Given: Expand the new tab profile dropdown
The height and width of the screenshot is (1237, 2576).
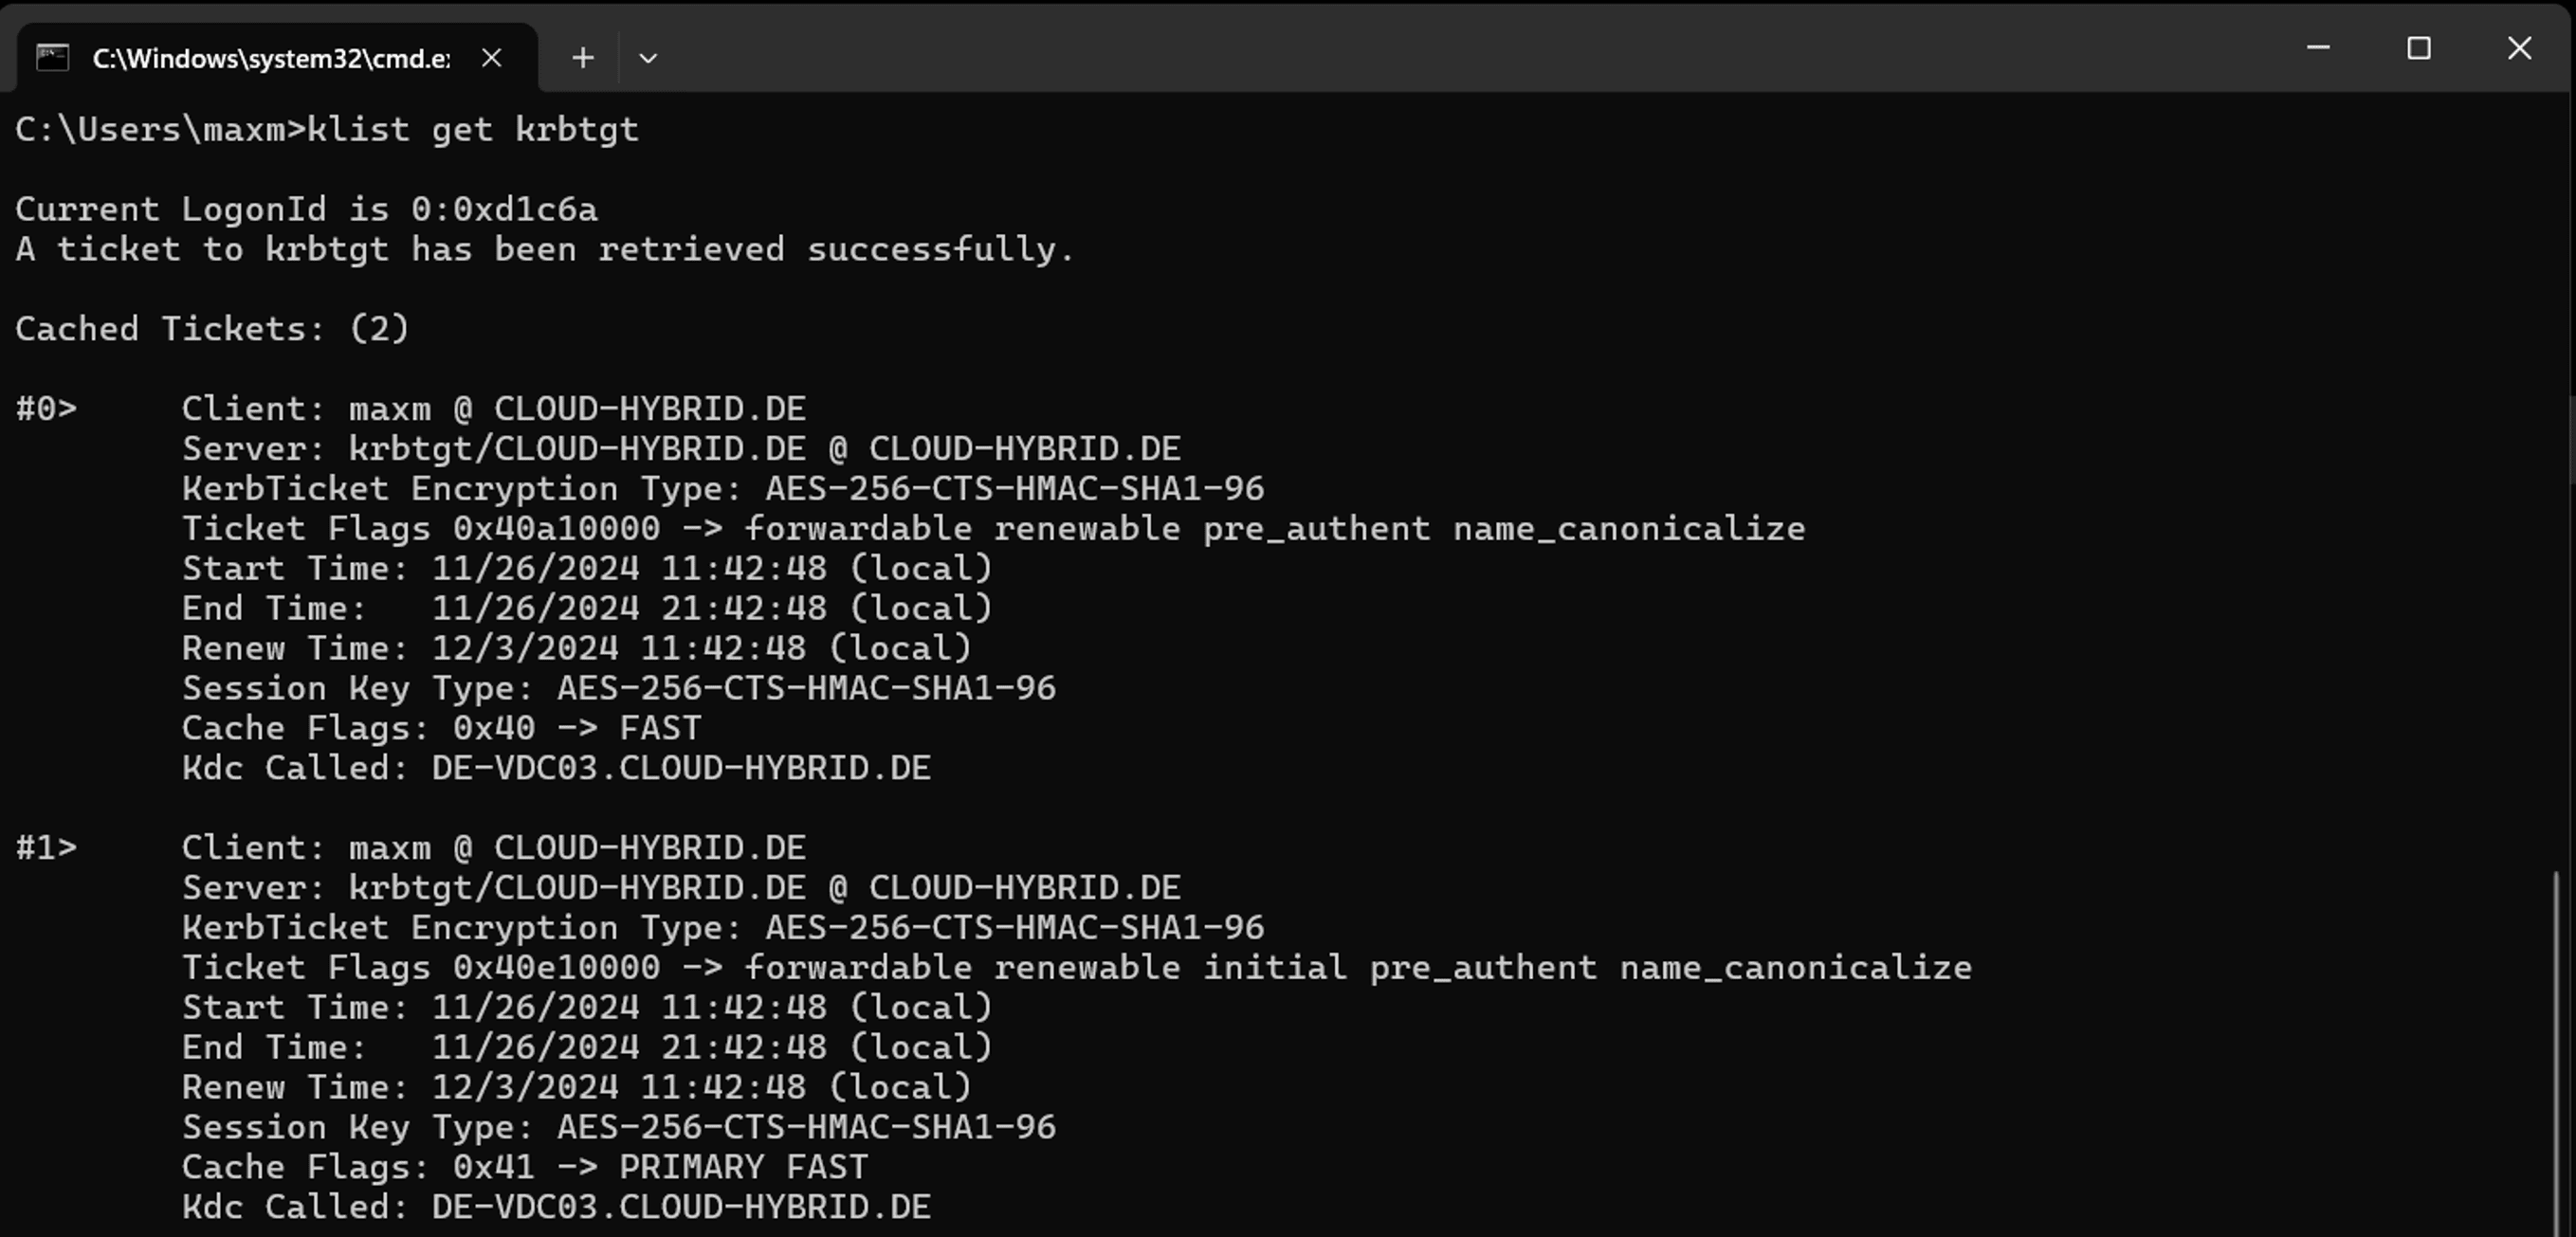Looking at the screenshot, I should pos(648,58).
